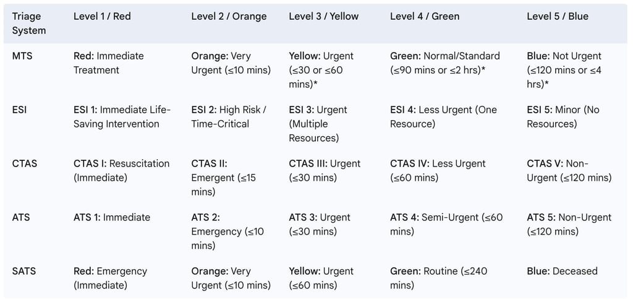
Task: Select the ATS row label
Action: [21, 217]
